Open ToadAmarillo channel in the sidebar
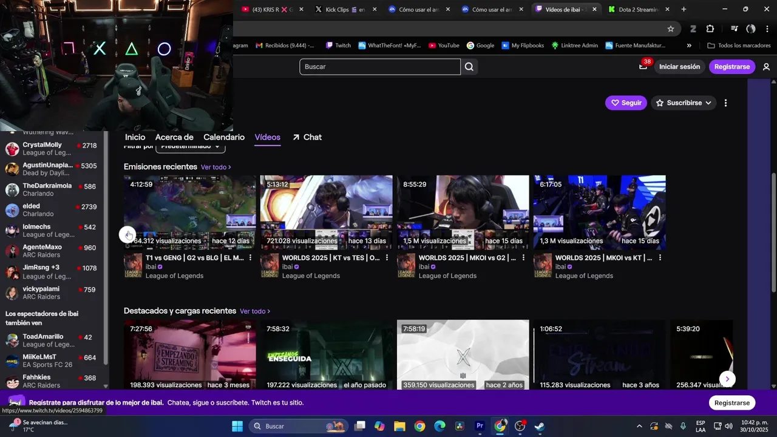The image size is (777, 437). (x=52, y=340)
